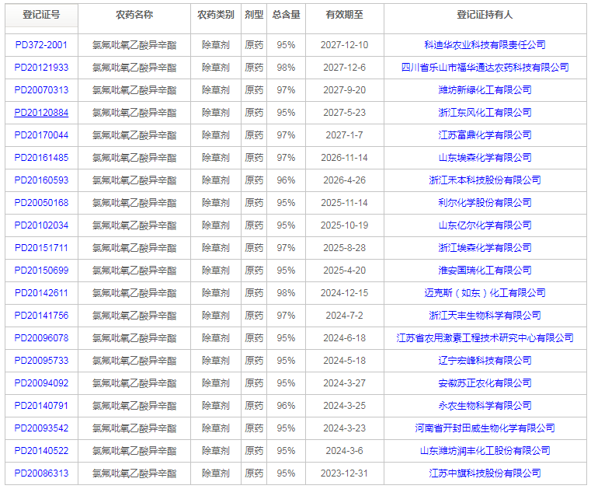This screenshot has height=489, width=591.
Task: Click the 登记证号 column header
Action: (x=41, y=15)
